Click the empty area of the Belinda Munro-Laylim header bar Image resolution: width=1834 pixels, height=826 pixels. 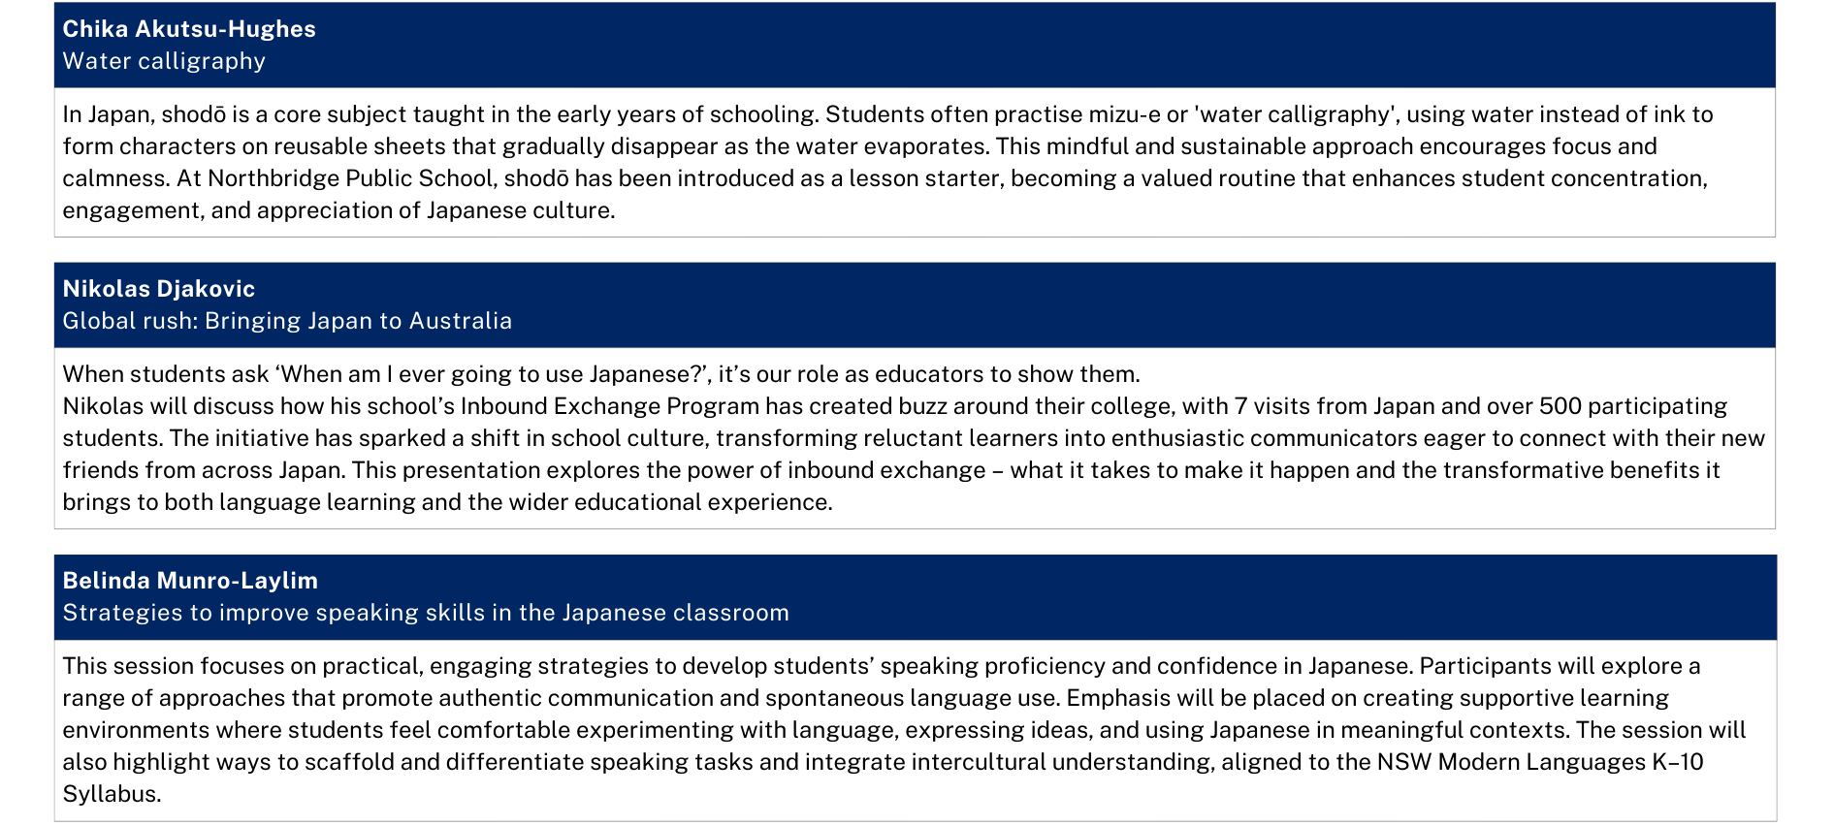(x=1261, y=596)
